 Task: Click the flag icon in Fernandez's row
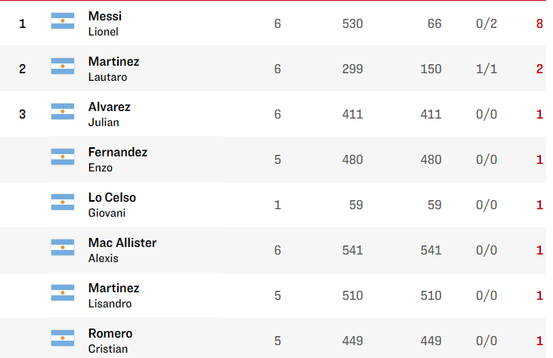(63, 156)
